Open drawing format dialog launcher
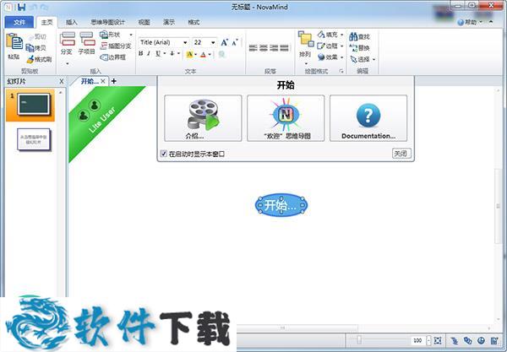This screenshot has width=507, height=352. coord(341,71)
